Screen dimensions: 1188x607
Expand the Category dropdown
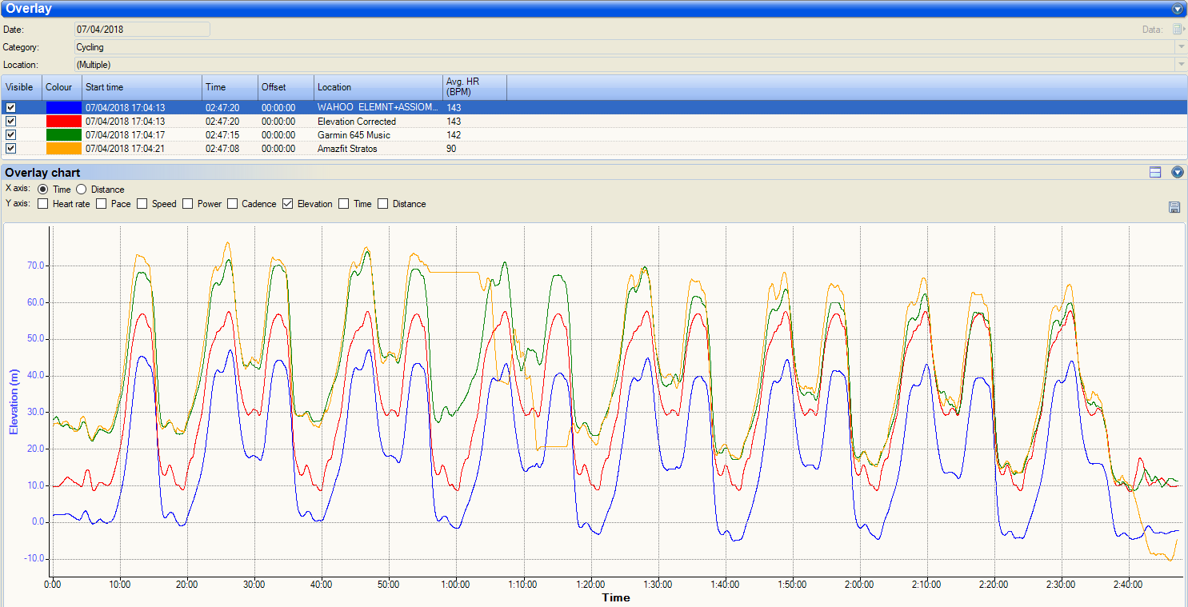[x=1181, y=47]
